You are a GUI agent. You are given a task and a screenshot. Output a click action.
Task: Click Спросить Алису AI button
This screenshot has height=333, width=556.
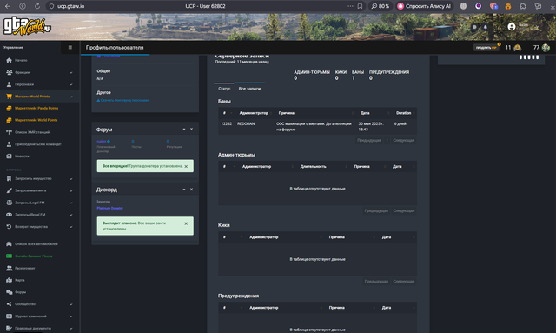pyautogui.click(x=424, y=6)
